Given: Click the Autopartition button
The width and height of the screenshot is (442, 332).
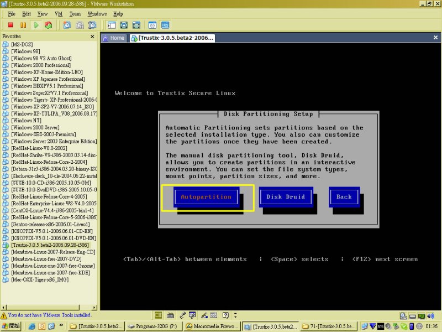Looking at the screenshot, I should [206, 197].
